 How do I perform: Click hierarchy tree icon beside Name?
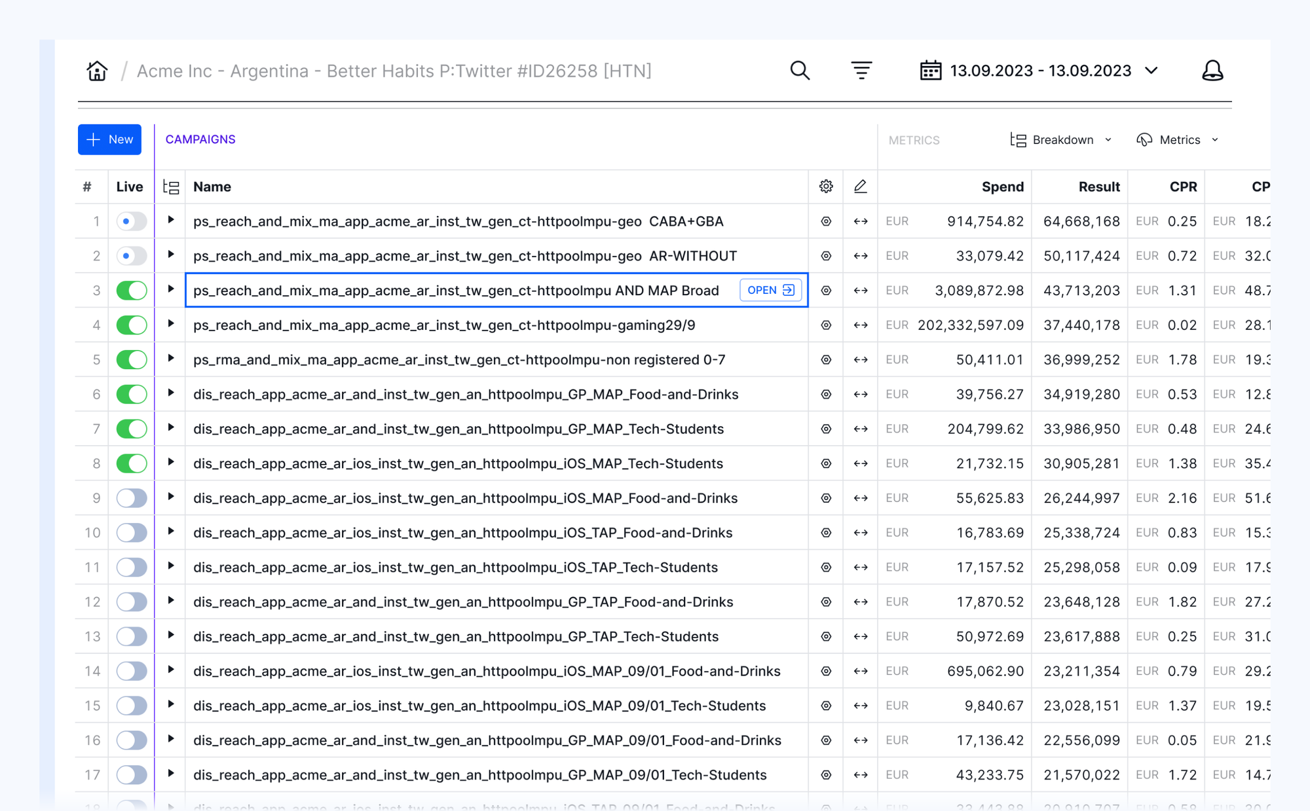click(171, 187)
